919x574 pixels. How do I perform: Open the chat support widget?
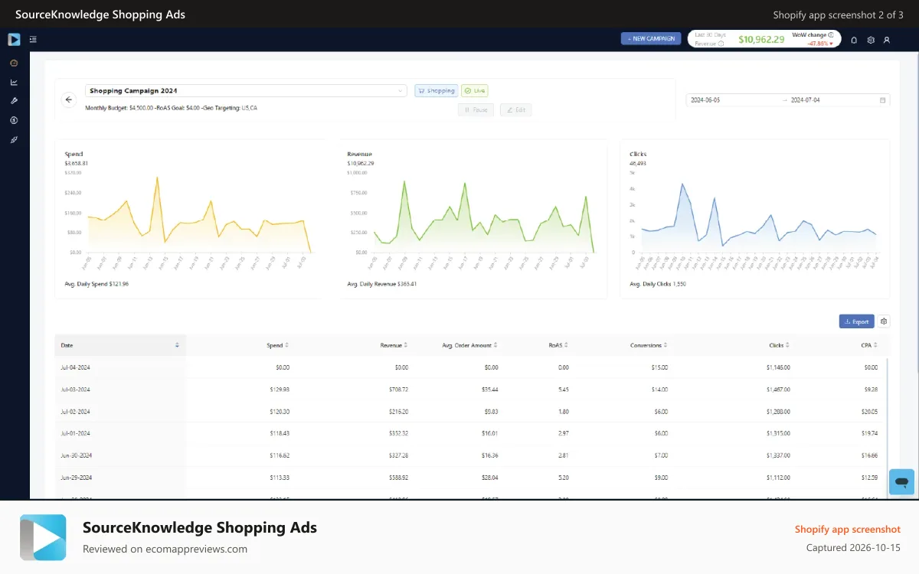pyautogui.click(x=901, y=482)
